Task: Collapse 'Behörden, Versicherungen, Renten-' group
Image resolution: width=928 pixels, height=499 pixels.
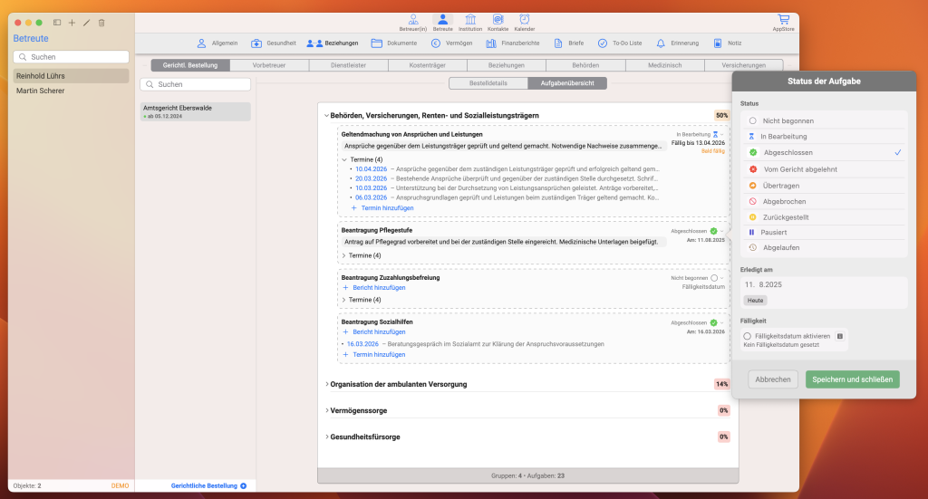Action: pyautogui.click(x=327, y=115)
